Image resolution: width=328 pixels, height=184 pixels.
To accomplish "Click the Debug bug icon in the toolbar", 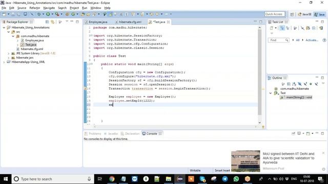I will tap(39, 14).
